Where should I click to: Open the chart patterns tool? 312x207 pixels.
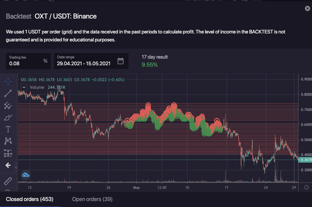click(8, 141)
